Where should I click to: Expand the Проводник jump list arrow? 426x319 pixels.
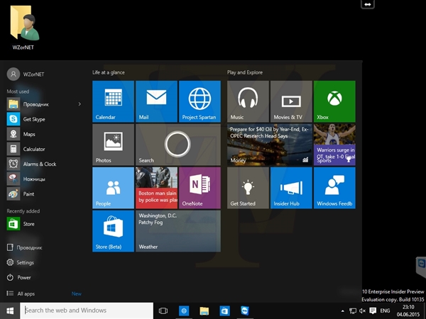[x=80, y=104]
